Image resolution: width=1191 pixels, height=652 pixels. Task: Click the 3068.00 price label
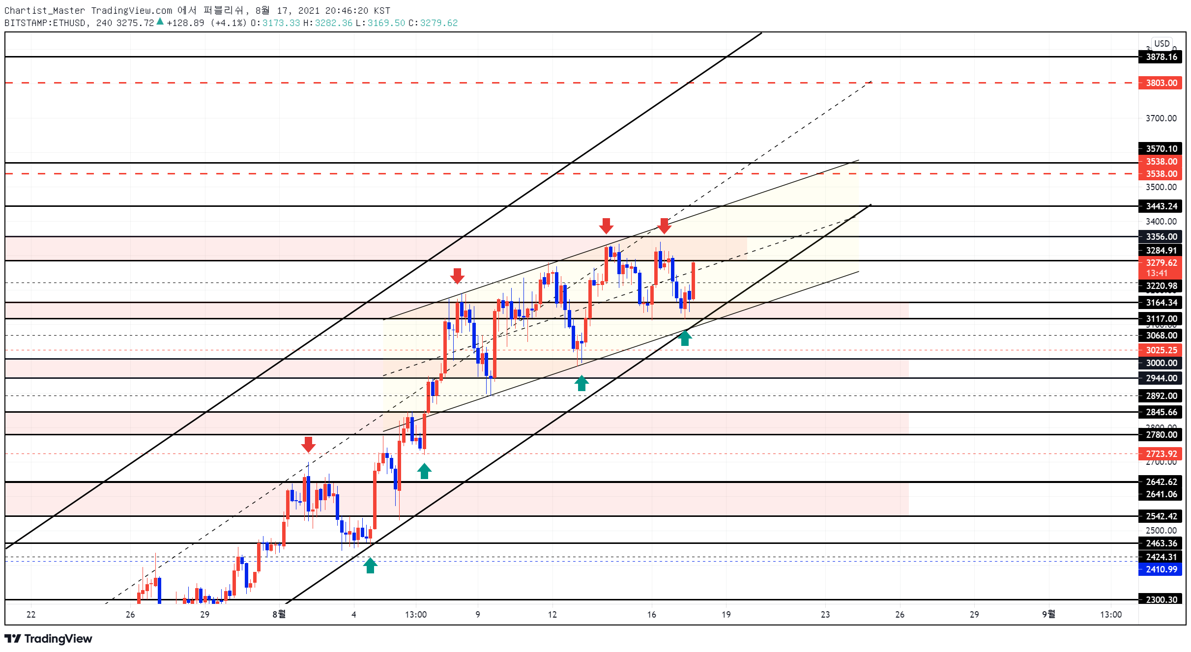coord(1161,336)
